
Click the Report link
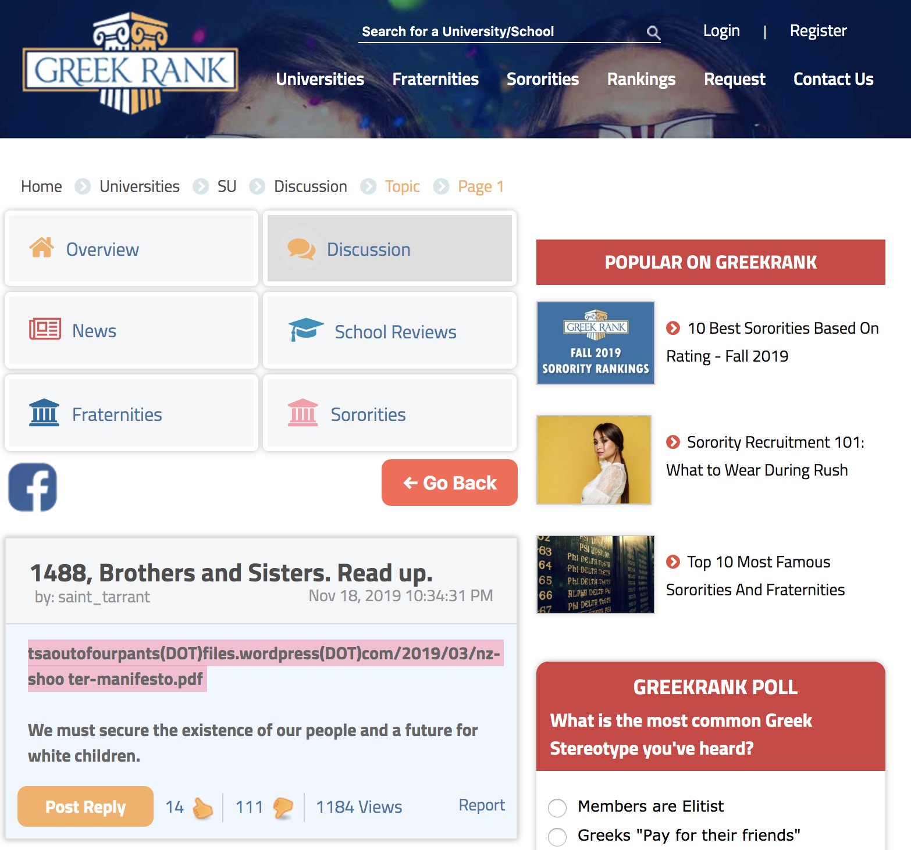pyautogui.click(x=482, y=805)
